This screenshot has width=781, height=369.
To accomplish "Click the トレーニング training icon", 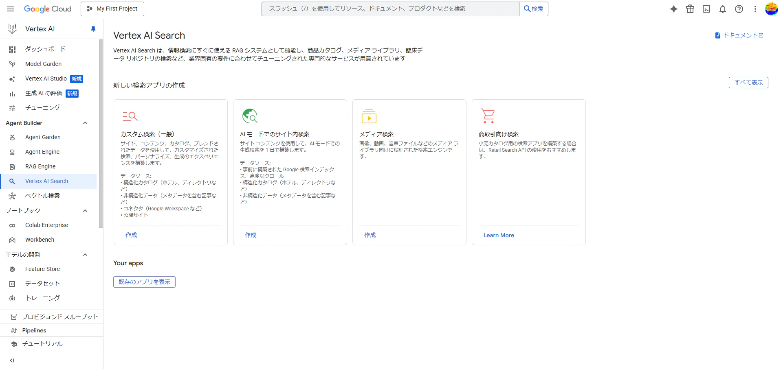I will 12,299.
